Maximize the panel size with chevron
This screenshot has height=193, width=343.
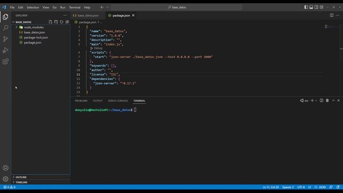tap(333, 100)
